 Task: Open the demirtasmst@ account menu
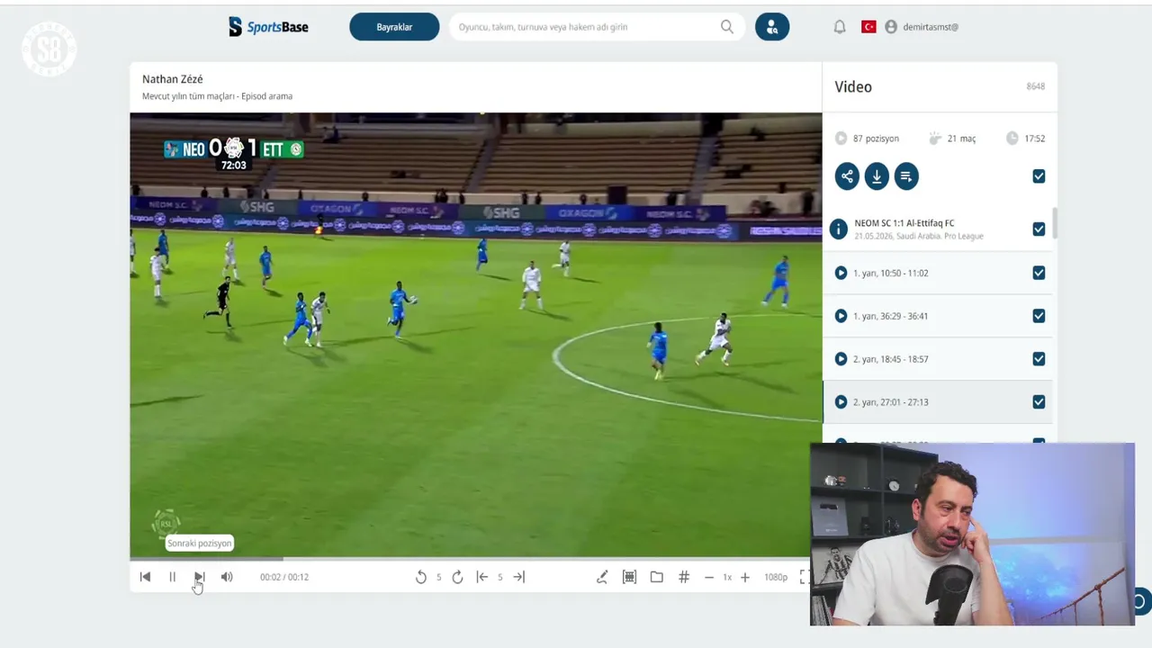(922, 27)
